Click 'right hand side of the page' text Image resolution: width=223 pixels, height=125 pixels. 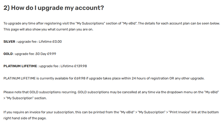pos(25,118)
